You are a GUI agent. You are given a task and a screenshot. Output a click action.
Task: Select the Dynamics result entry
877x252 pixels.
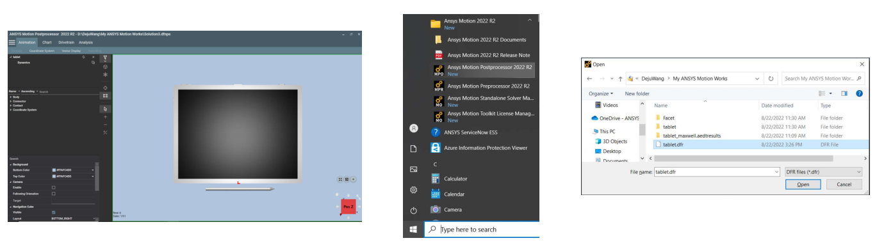pyautogui.click(x=24, y=63)
